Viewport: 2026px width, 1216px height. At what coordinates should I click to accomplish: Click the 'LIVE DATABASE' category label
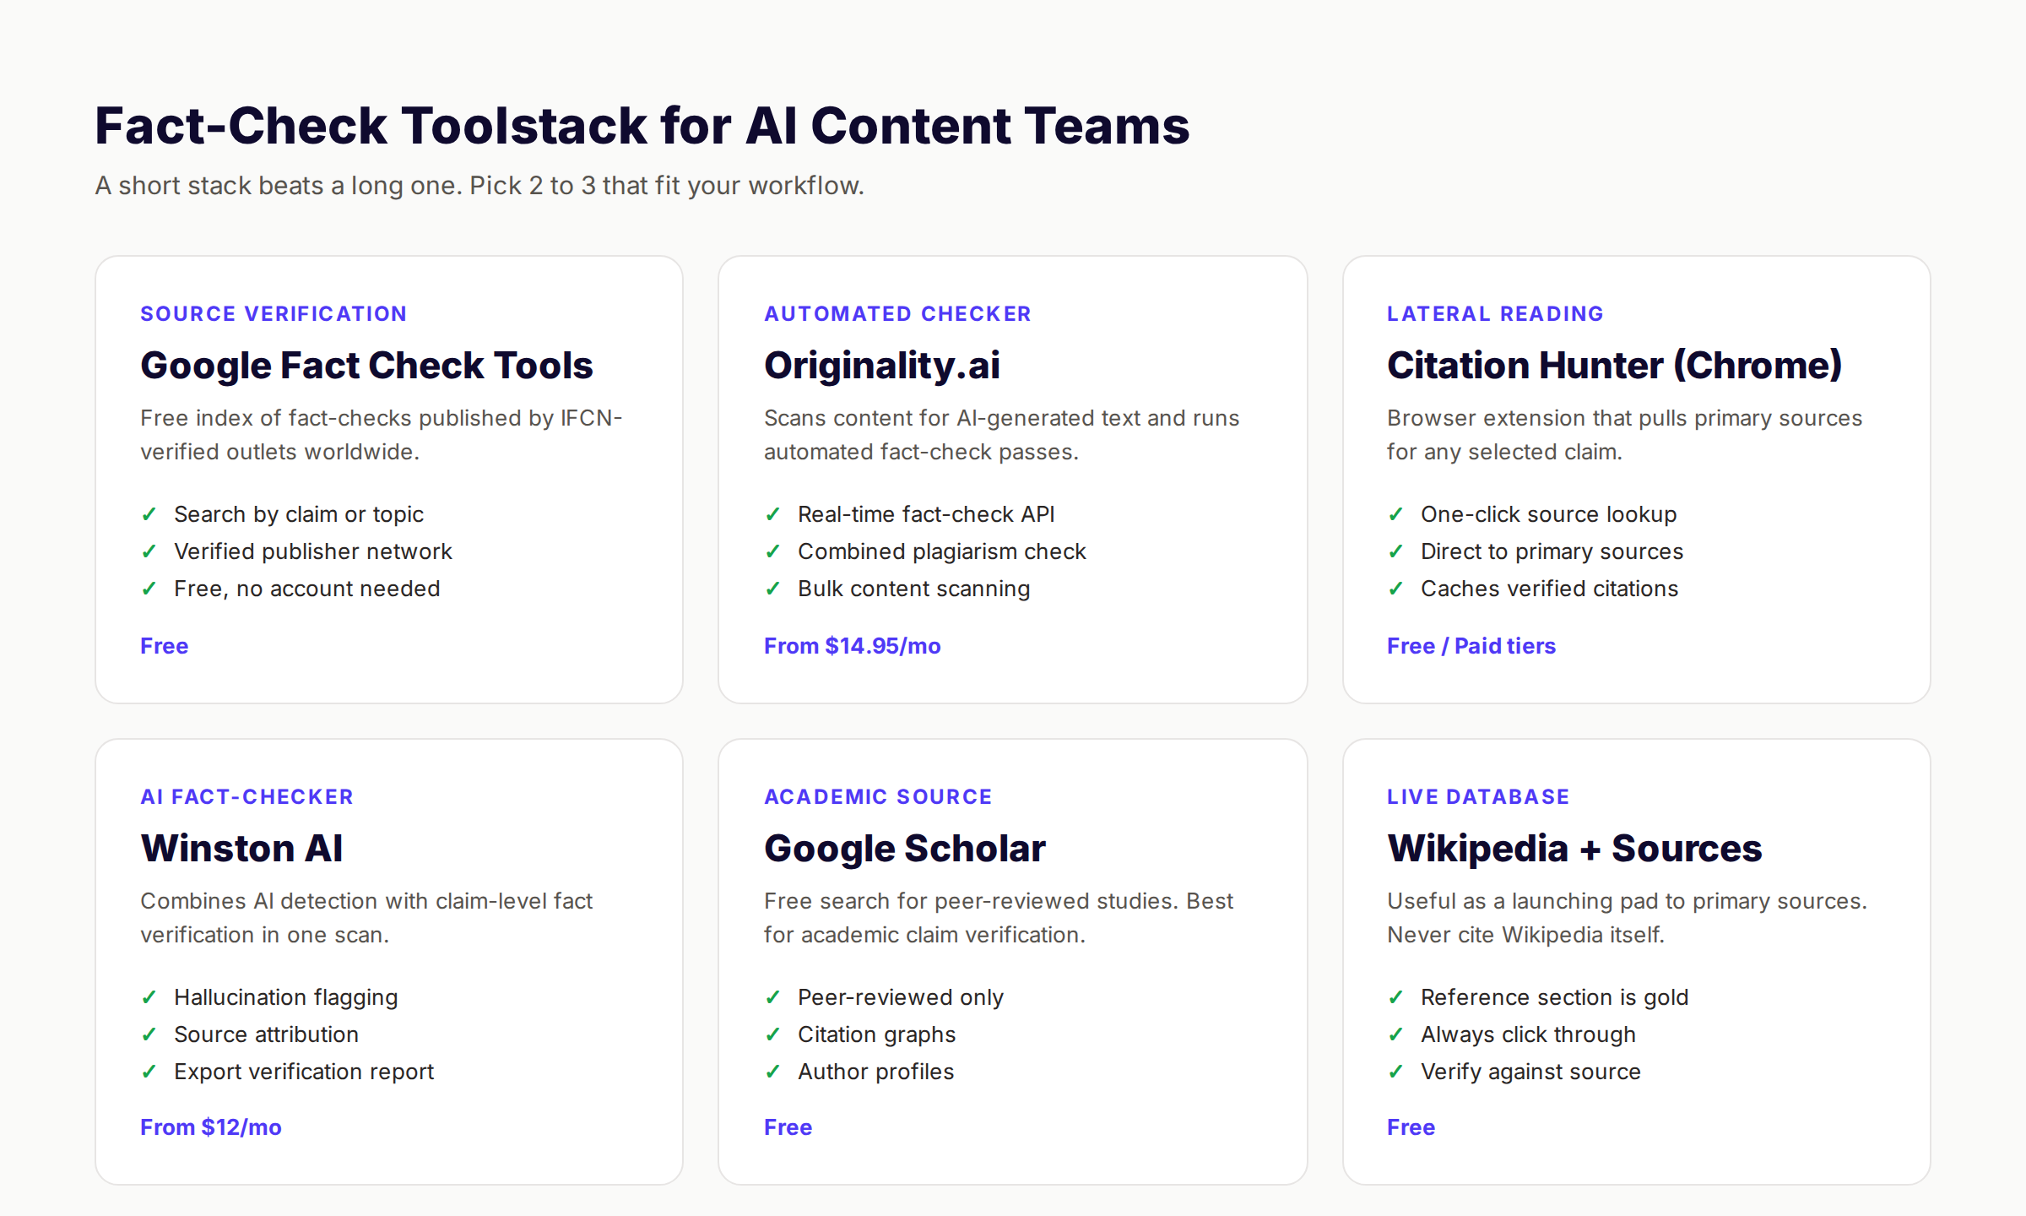click(x=1478, y=797)
